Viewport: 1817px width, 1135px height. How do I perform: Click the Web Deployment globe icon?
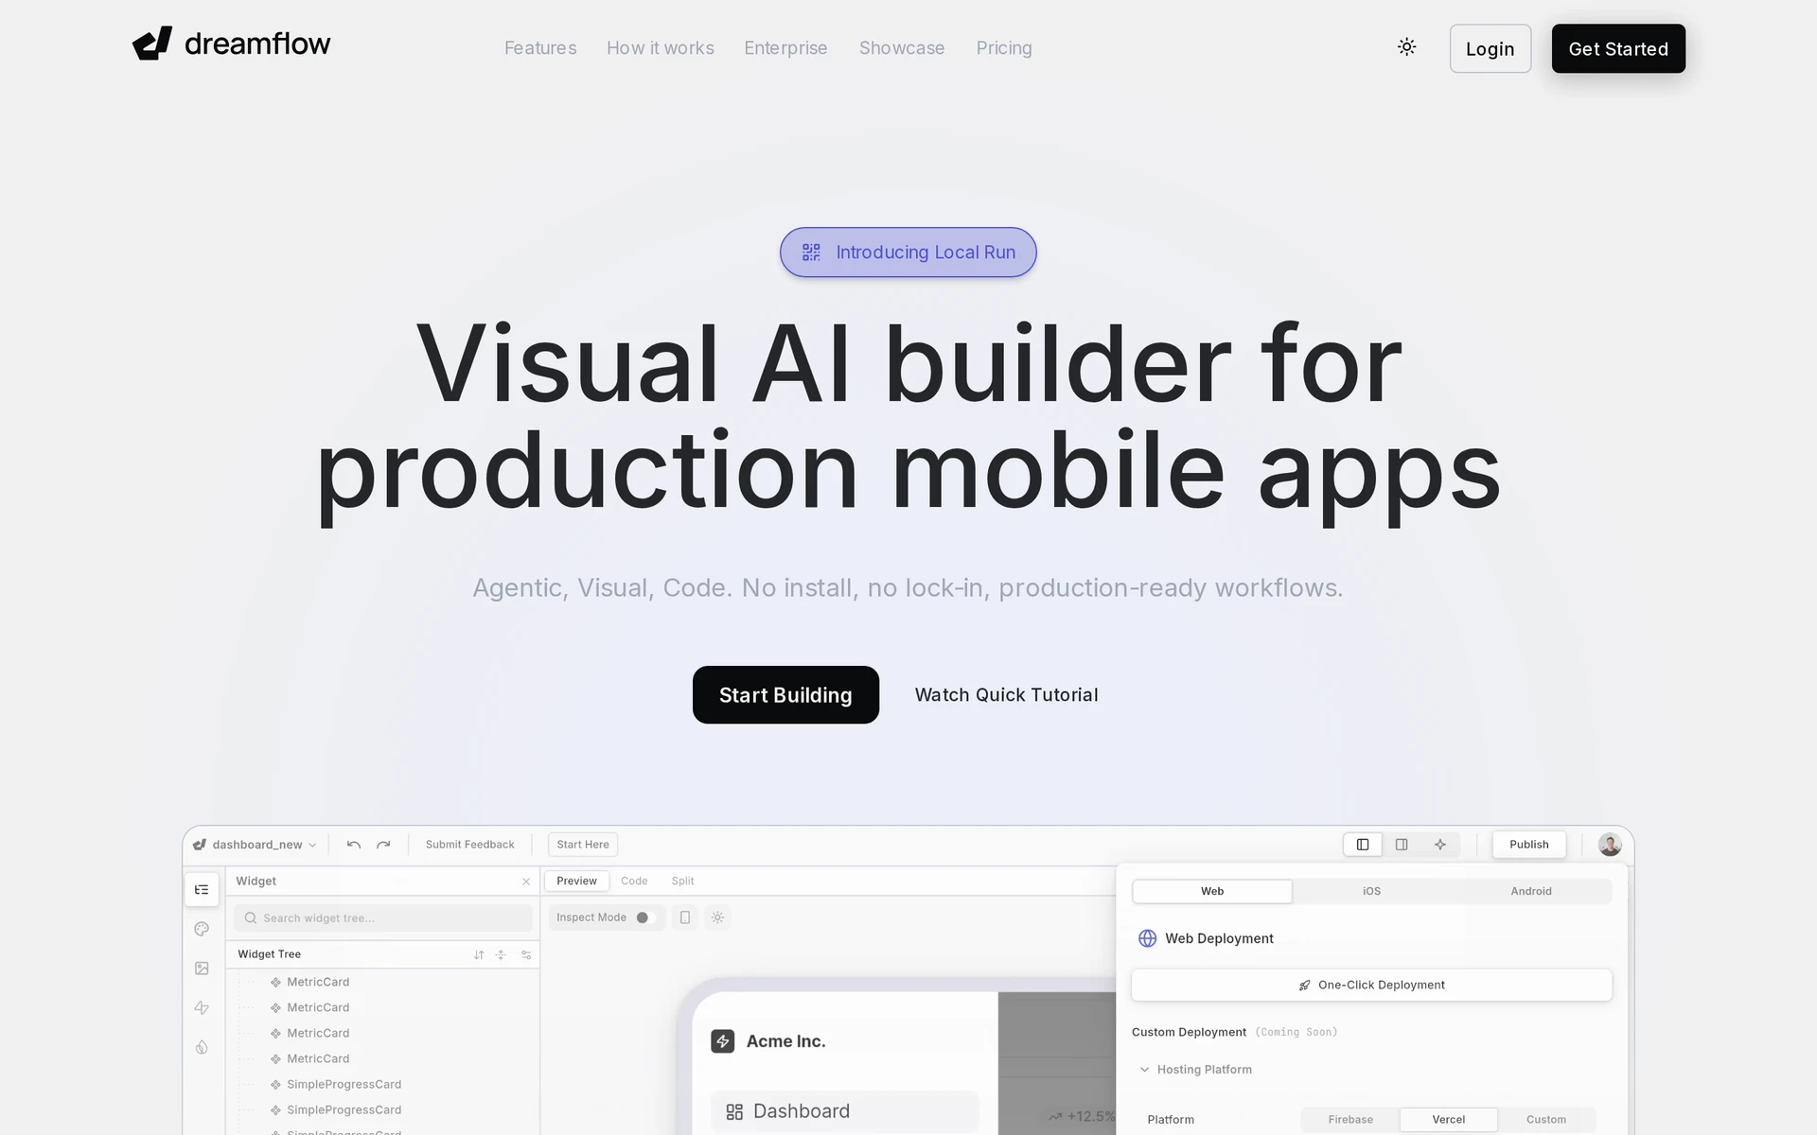1147,938
